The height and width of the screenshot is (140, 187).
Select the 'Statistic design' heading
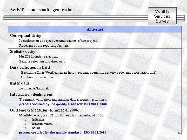23,52
